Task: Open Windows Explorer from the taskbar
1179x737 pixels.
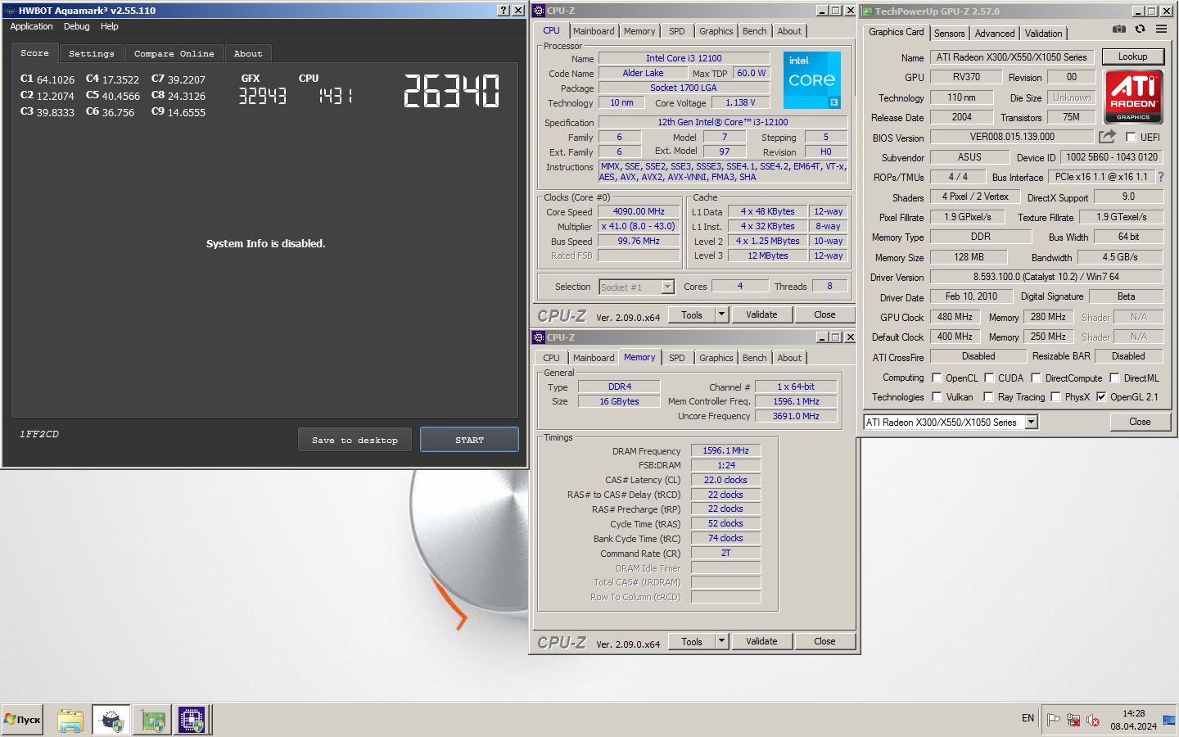Action: pyautogui.click(x=70, y=720)
